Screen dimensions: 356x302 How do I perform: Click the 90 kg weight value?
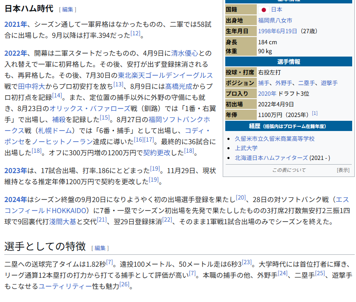pos(265,51)
